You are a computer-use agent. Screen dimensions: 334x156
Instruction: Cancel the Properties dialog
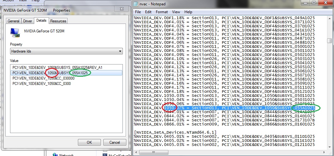115,142
